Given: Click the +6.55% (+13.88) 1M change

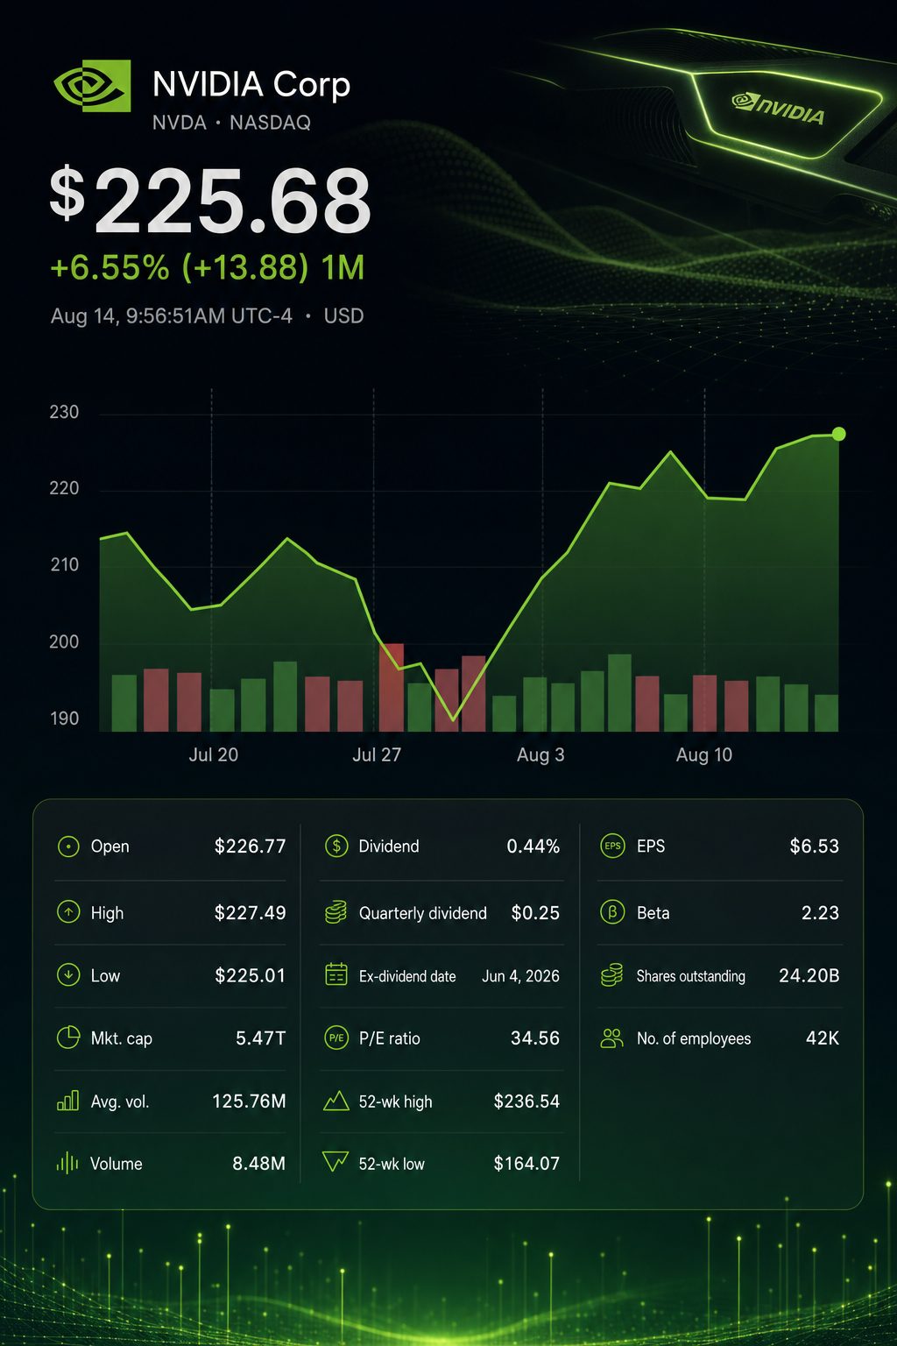Looking at the screenshot, I should pyautogui.click(x=208, y=268).
